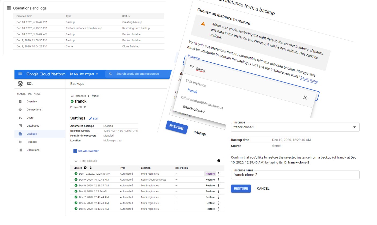Click the Databases icon in sidebar
The height and width of the screenshot is (225, 377).
click(20, 126)
